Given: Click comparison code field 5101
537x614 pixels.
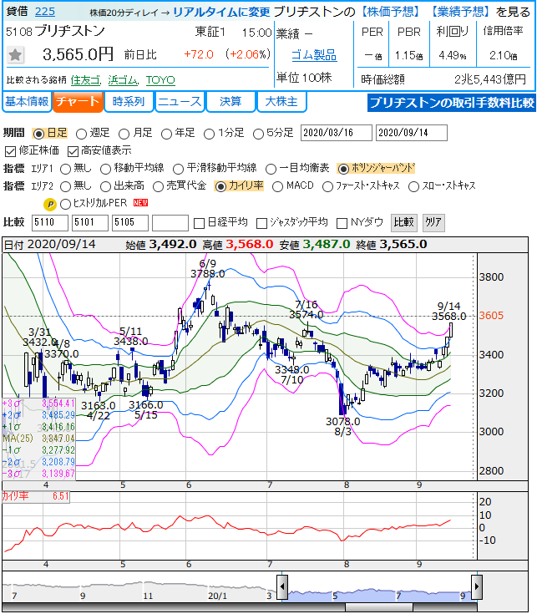Looking at the screenshot, I should click(x=90, y=223).
